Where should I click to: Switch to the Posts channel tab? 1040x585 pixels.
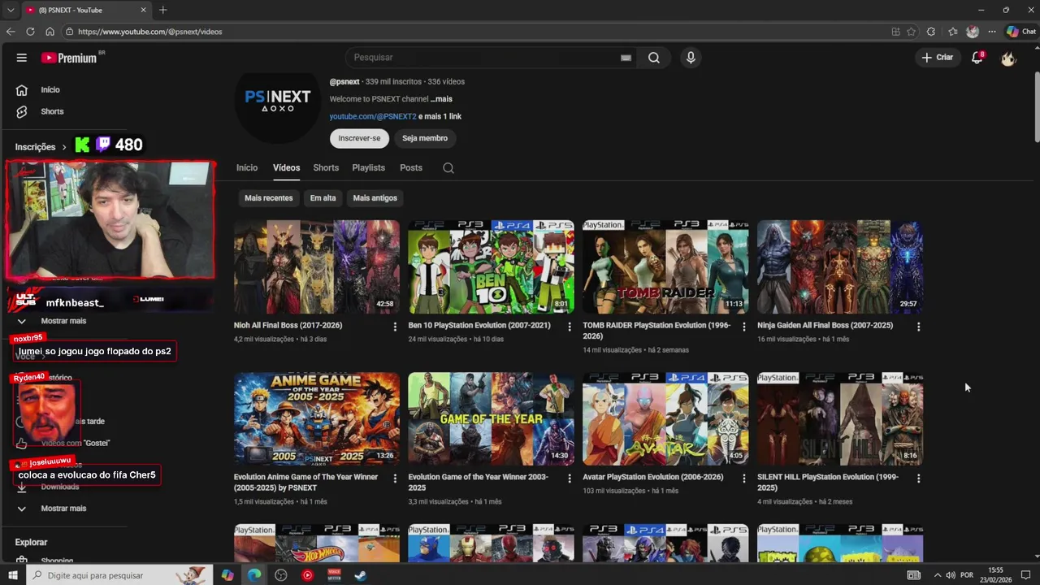point(411,167)
